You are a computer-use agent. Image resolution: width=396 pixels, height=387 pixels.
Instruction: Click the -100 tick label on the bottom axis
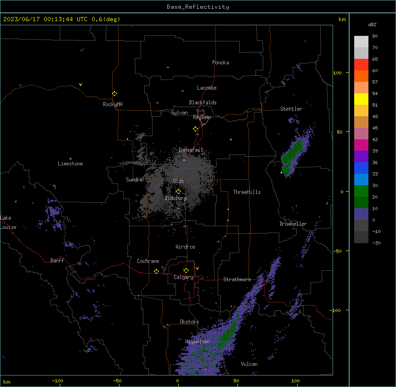(x=57, y=381)
